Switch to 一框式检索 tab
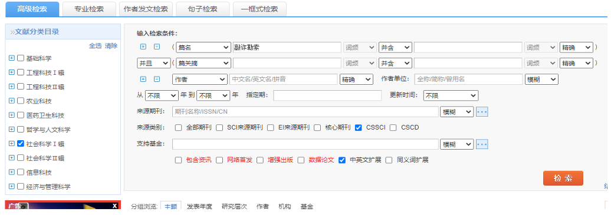 coord(259,9)
